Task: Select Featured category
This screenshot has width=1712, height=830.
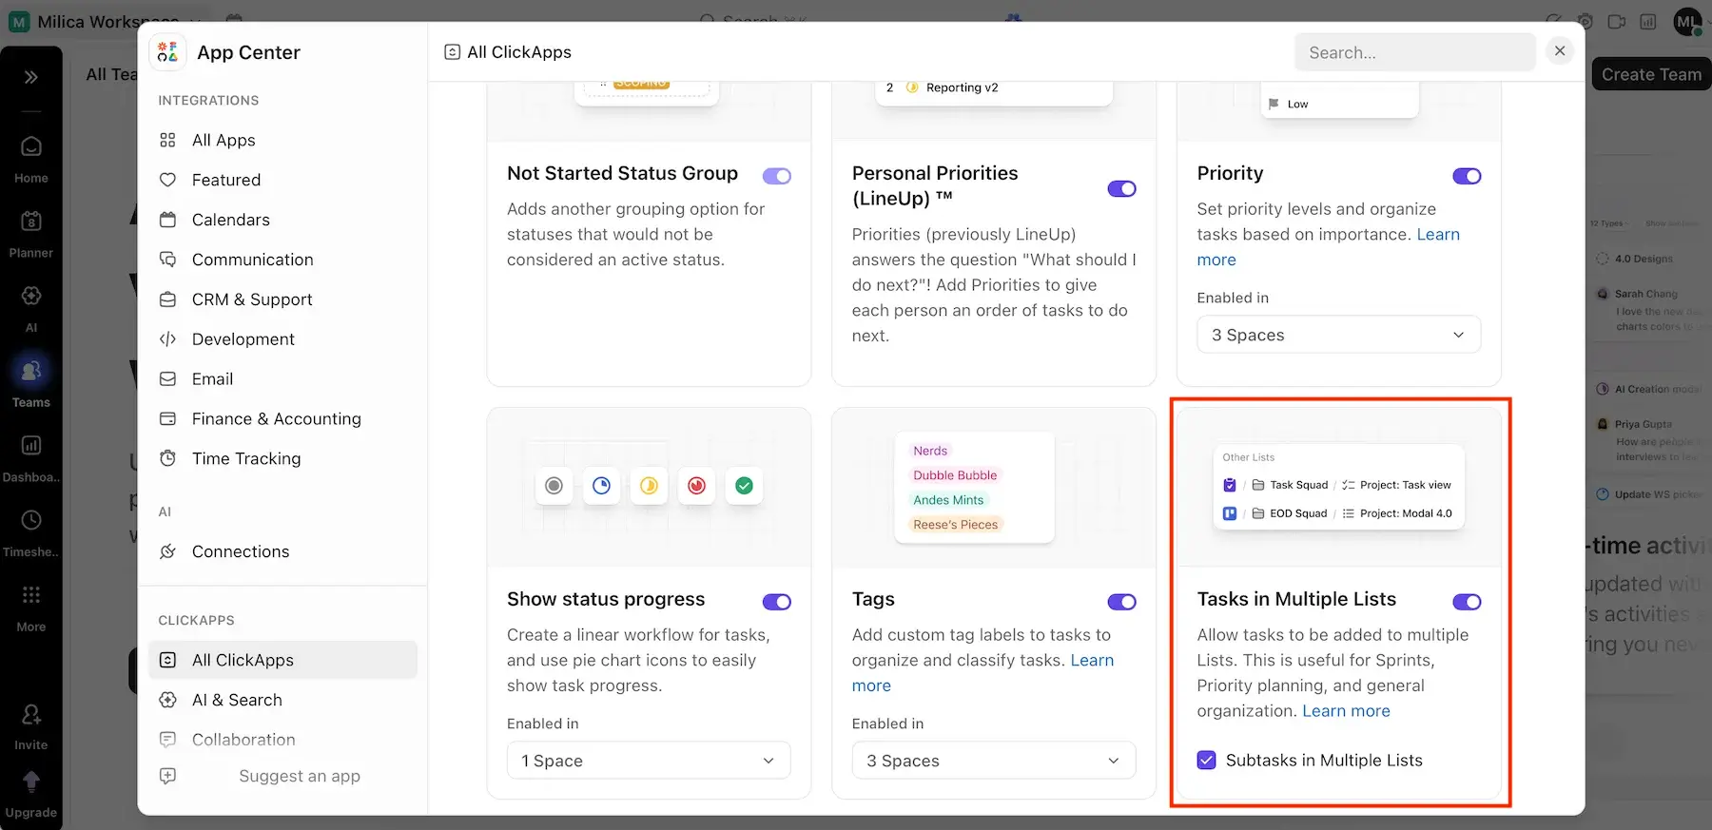Action: pos(282,180)
